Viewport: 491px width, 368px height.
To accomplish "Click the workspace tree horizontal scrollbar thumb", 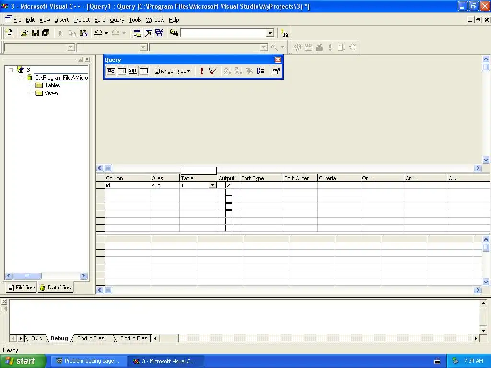I will point(27,276).
